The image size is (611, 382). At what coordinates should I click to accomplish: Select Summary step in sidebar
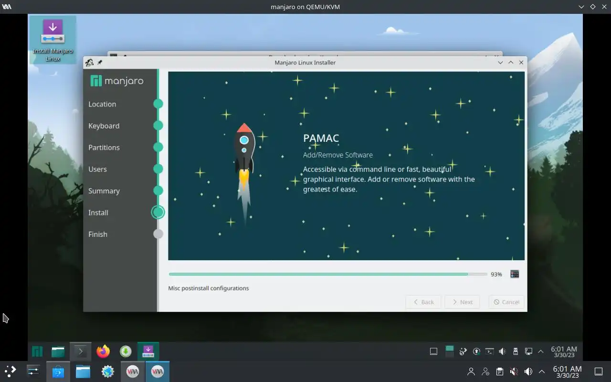(104, 191)
